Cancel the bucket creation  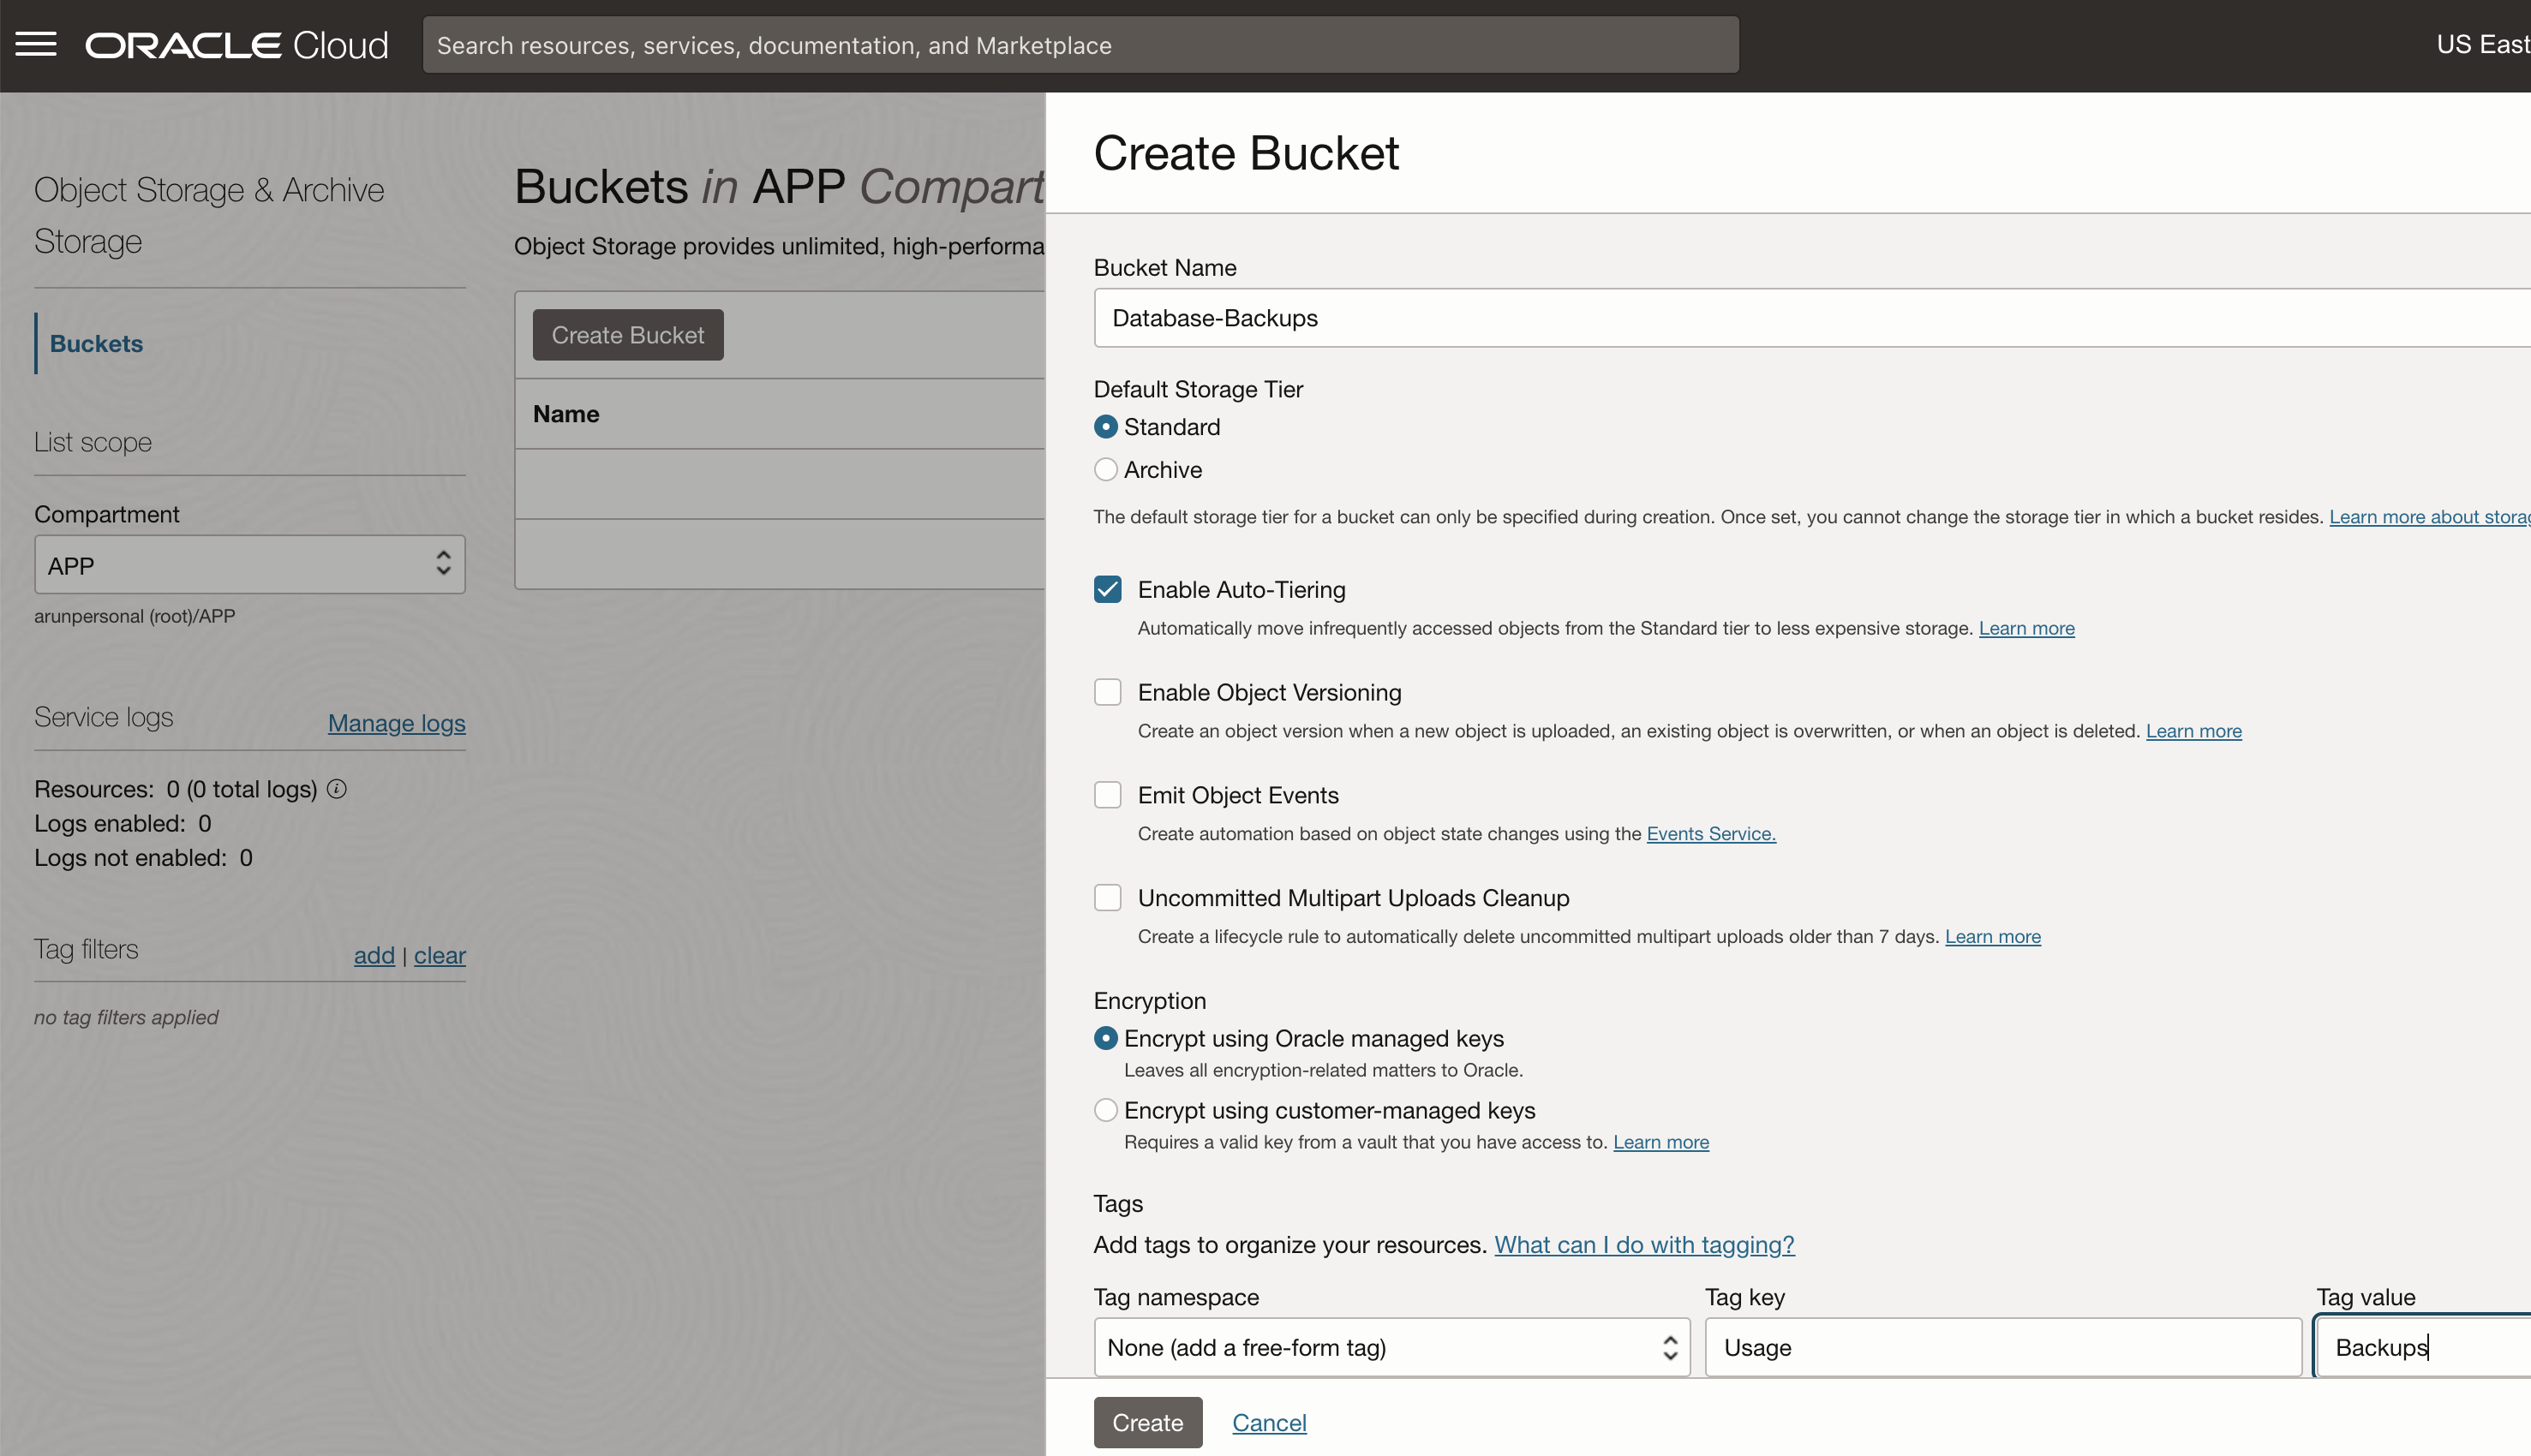(1269, 1422)
